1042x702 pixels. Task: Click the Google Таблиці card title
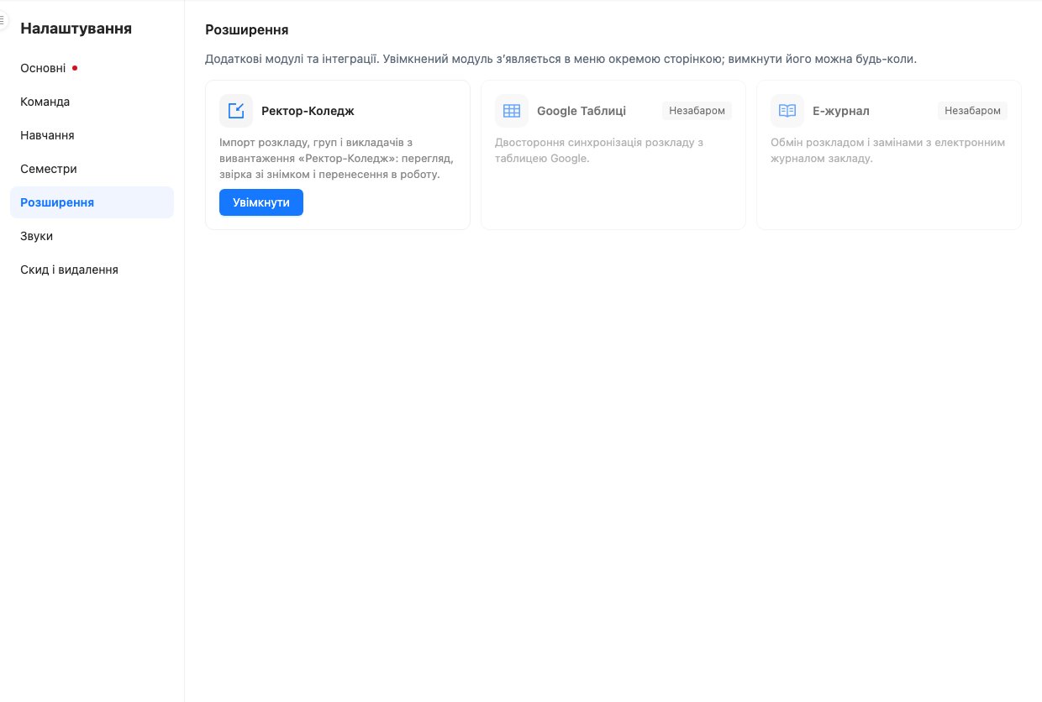tap(582, 111)
